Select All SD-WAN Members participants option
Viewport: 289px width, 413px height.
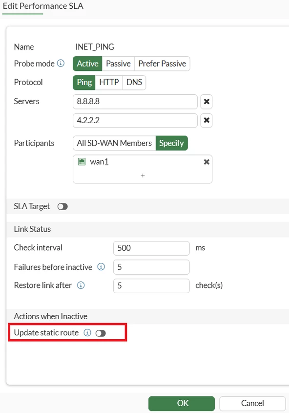tap(114, 143)
